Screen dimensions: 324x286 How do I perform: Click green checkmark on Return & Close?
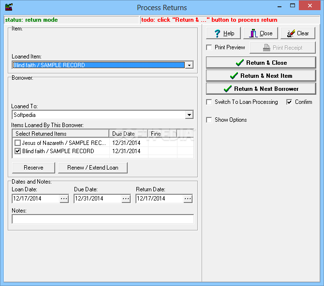click(x=240, y=63)
